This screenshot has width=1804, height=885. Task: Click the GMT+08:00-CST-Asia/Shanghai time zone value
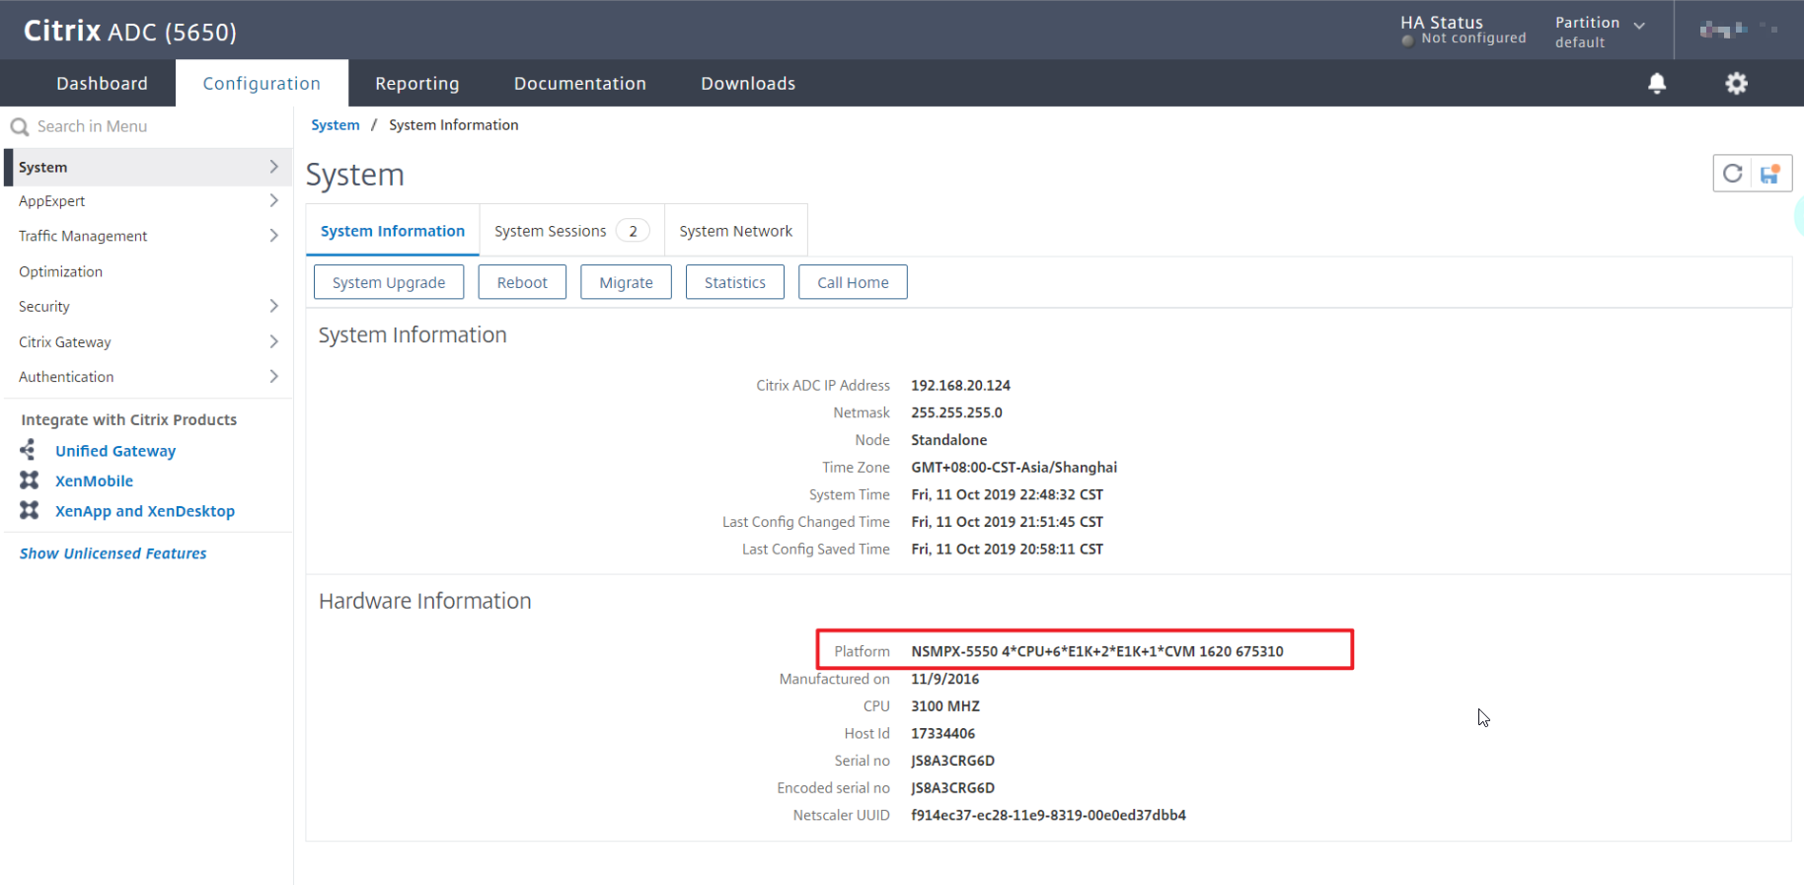[1014, 468]
